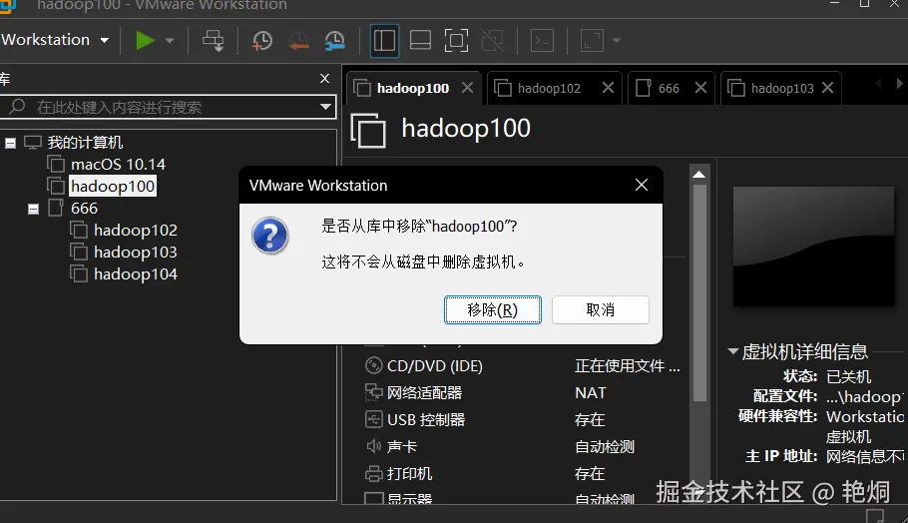
Task: Click the NAT network value
Action: tap(590, 392)
